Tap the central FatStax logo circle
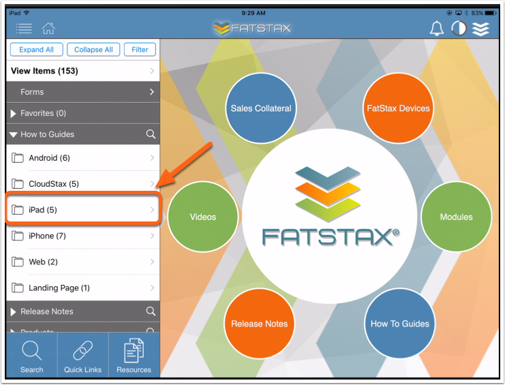This screenshot has height=385, width=505. click(329, 216)
